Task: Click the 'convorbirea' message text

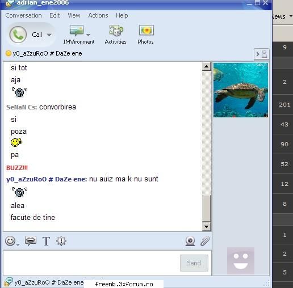Action: click(57, 107)
